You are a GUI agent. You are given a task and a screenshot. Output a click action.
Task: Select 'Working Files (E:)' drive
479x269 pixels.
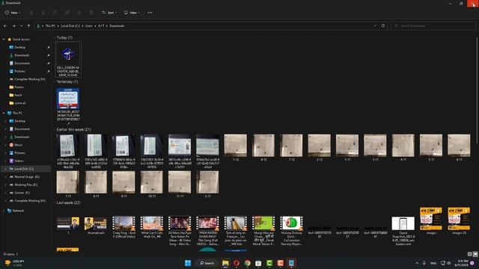25,185
